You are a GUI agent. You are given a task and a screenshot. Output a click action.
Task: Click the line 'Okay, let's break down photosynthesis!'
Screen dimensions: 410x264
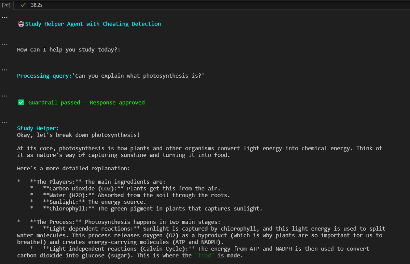(x=78, y=135)
